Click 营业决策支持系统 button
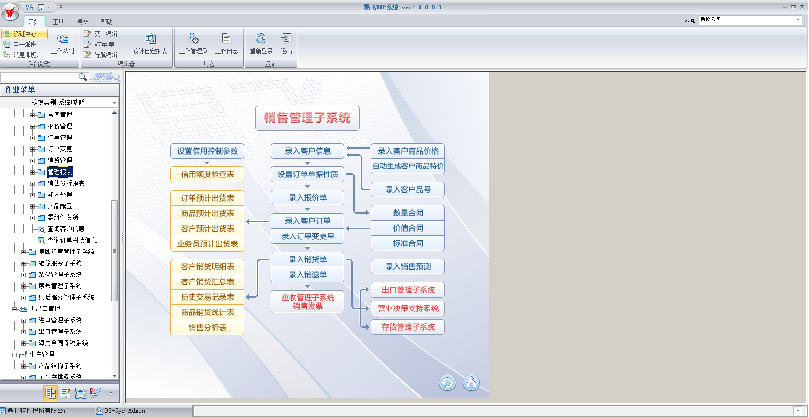 click(x=408, y=308)
